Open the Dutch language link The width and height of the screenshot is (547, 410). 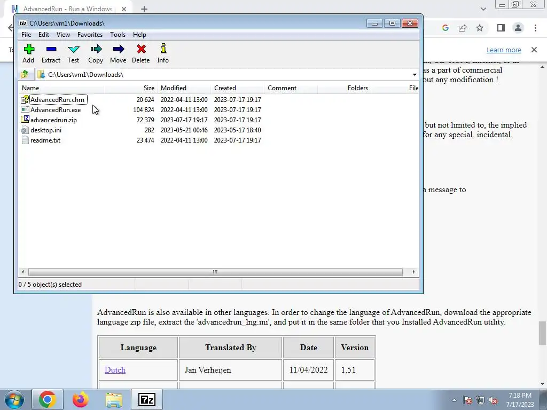coord(115,370)
